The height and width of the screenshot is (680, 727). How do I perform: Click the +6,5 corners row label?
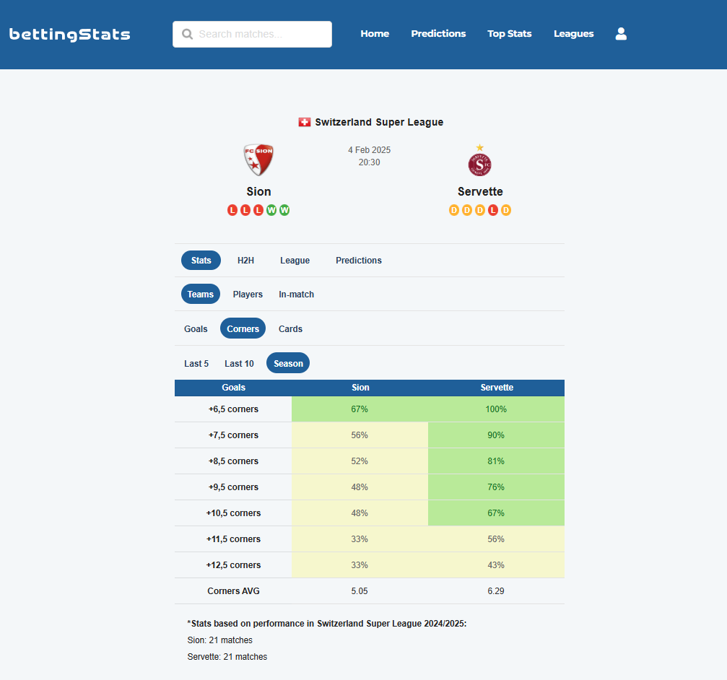[233, 409]
